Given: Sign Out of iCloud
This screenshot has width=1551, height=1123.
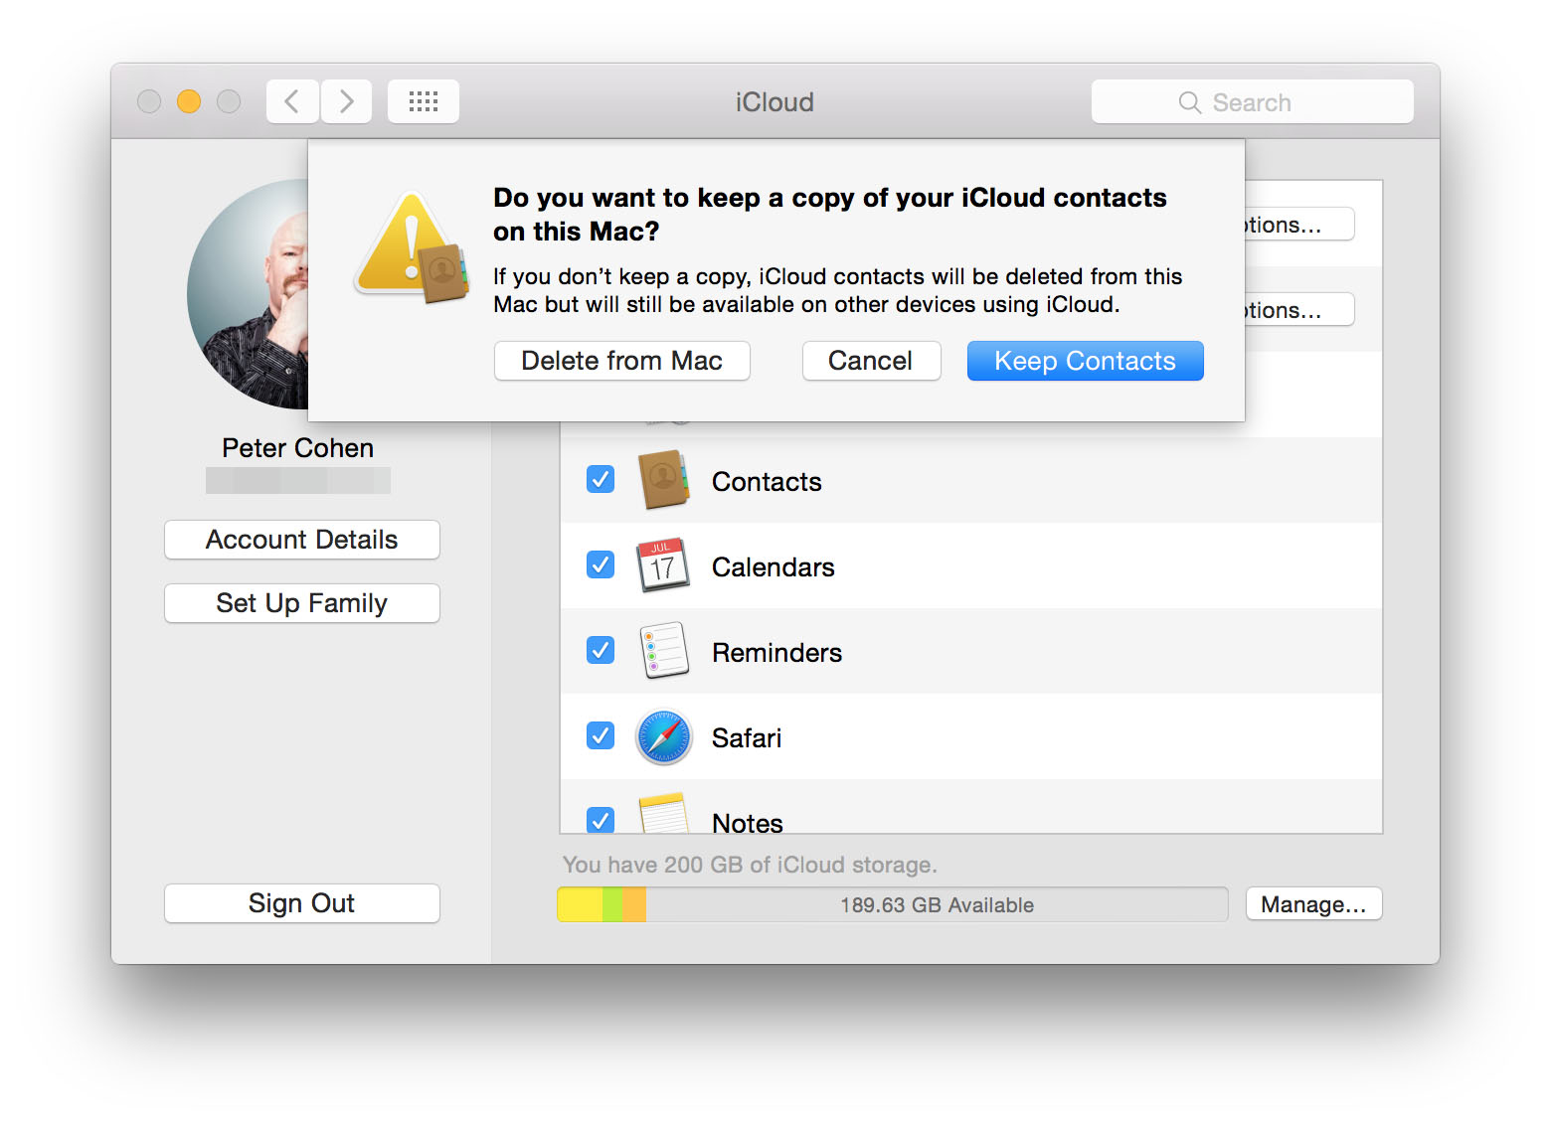Looking at the screenshot, I should [302, 903].
